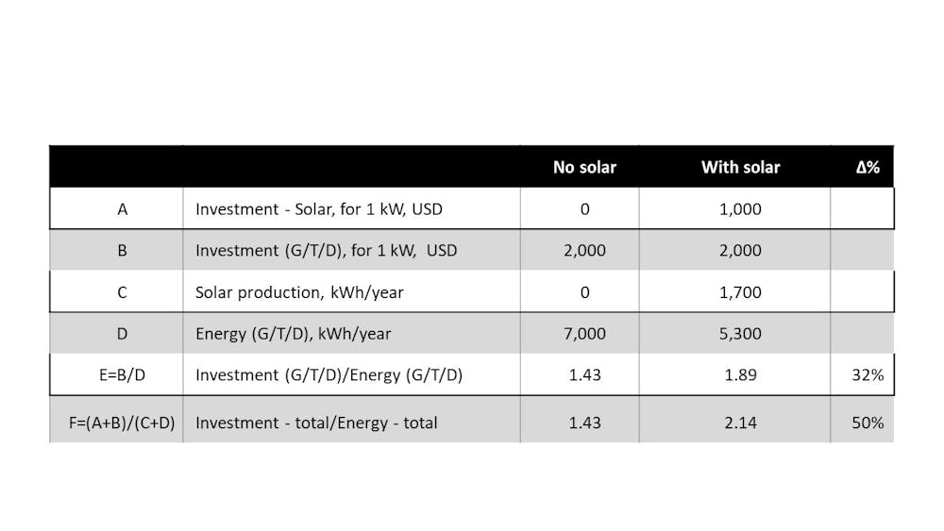Click the 32% delta cell
Screen dimensions: 944x531
click(x=867, y=374)
